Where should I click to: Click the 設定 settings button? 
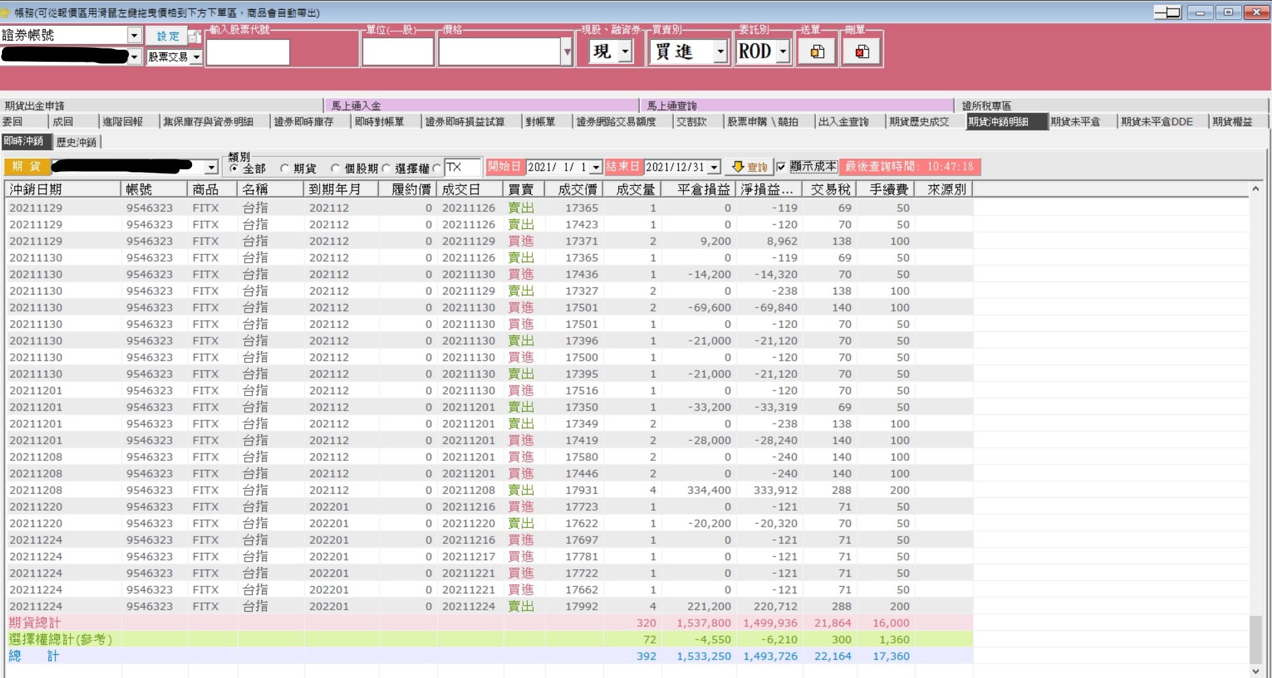[167, 37]
